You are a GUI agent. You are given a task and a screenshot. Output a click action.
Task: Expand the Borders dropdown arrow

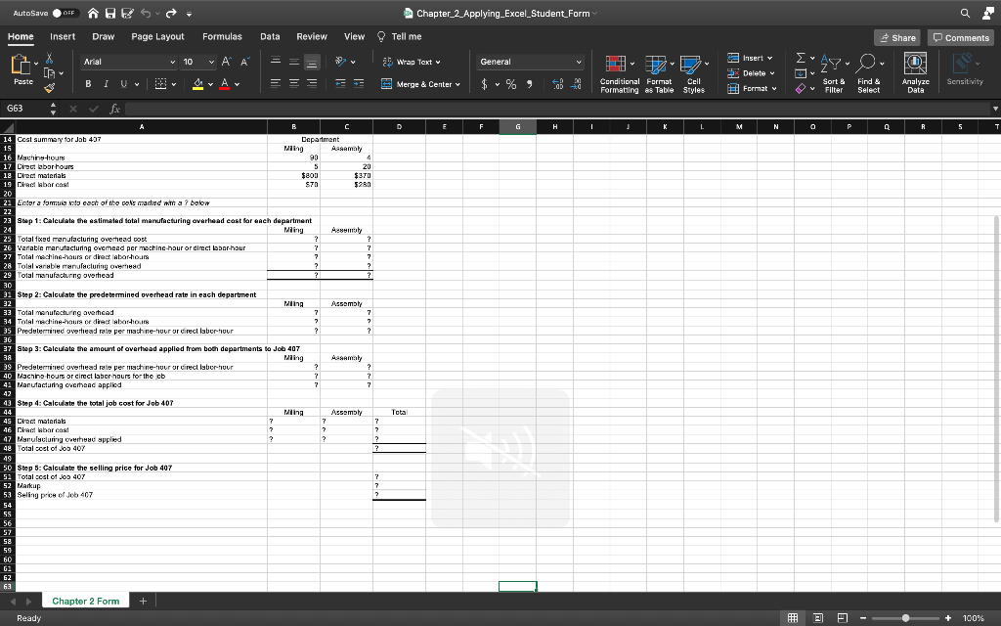[x=174, y=84]
